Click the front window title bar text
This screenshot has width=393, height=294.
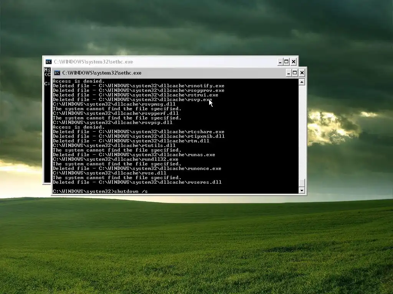(x=102, y=73)
